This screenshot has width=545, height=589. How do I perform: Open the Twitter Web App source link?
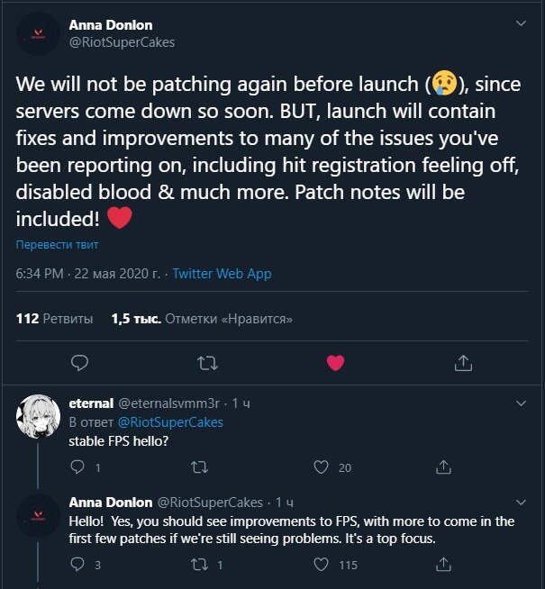pyautogui.click(x=222, y=274)
